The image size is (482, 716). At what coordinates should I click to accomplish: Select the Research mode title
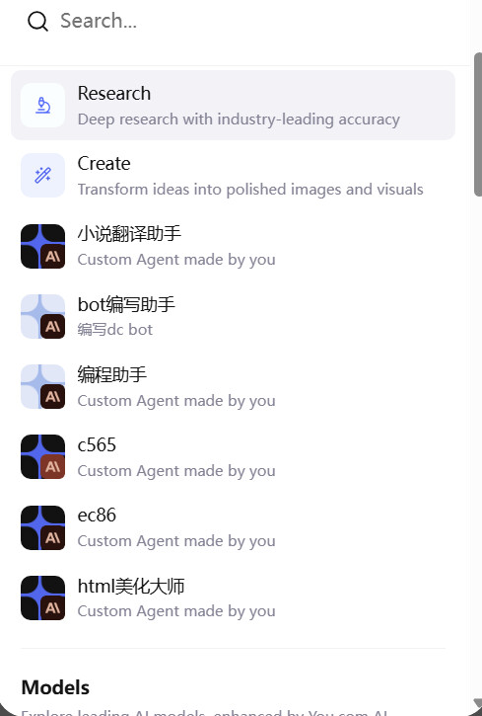click(114, 93)
